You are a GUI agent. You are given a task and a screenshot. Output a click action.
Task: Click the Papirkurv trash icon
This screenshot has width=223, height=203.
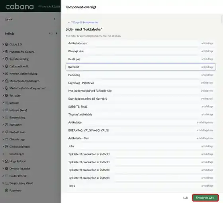[6, 190]
